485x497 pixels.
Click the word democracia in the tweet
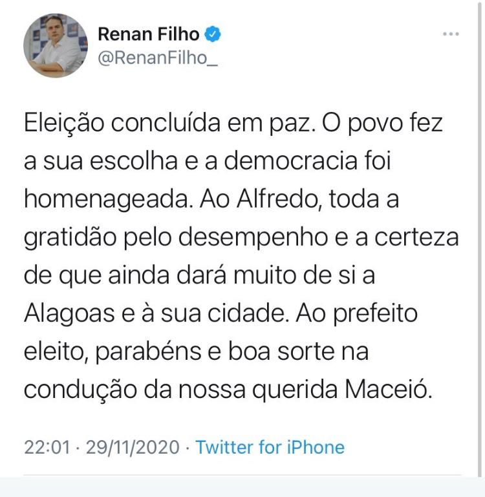[290, 161]
